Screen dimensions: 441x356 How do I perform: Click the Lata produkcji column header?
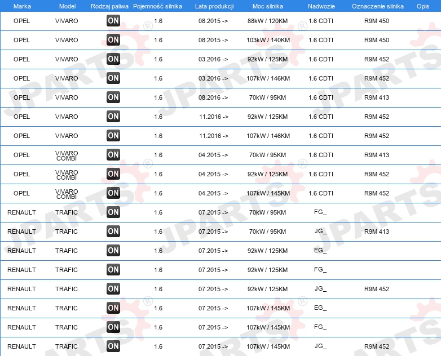pos(214,6)
